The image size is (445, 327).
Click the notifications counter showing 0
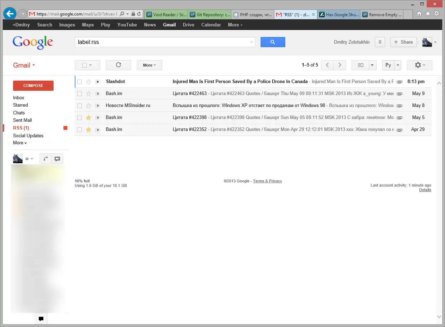(380, 42)
